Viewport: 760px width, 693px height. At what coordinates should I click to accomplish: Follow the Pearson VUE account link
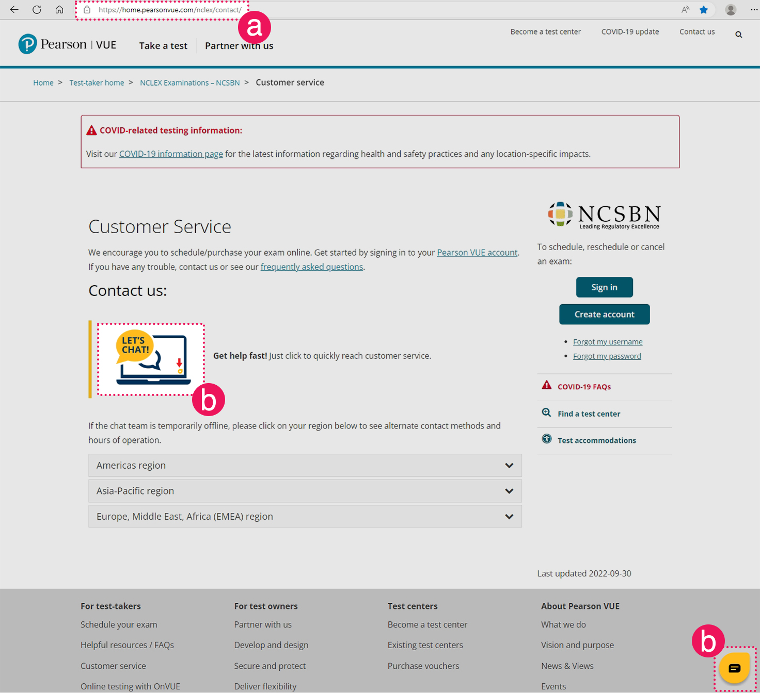pos(477,253)
